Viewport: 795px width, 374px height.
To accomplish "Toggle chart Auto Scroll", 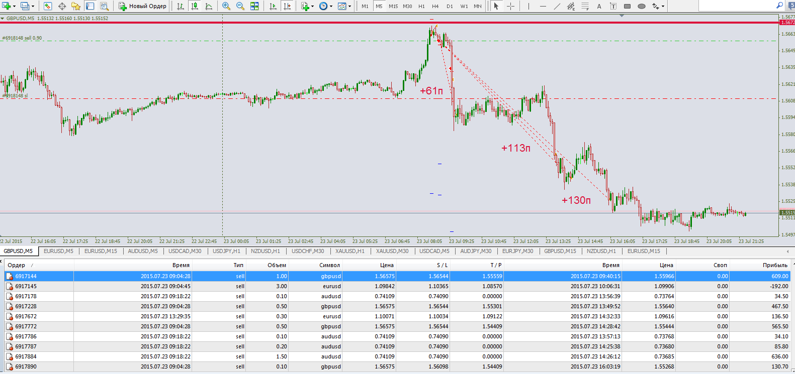I will click(273, 6).
